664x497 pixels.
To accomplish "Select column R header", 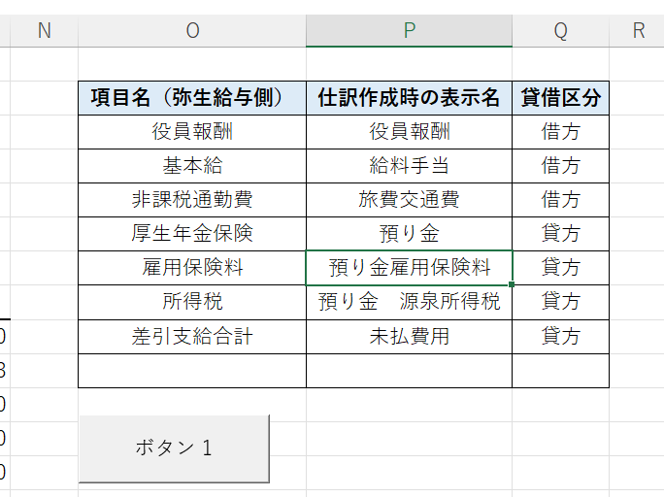I will pos(638,31).
